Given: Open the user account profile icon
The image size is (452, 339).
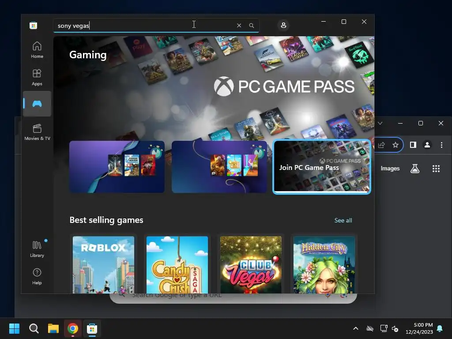Looking at the screenshot, I should [283, 25].
